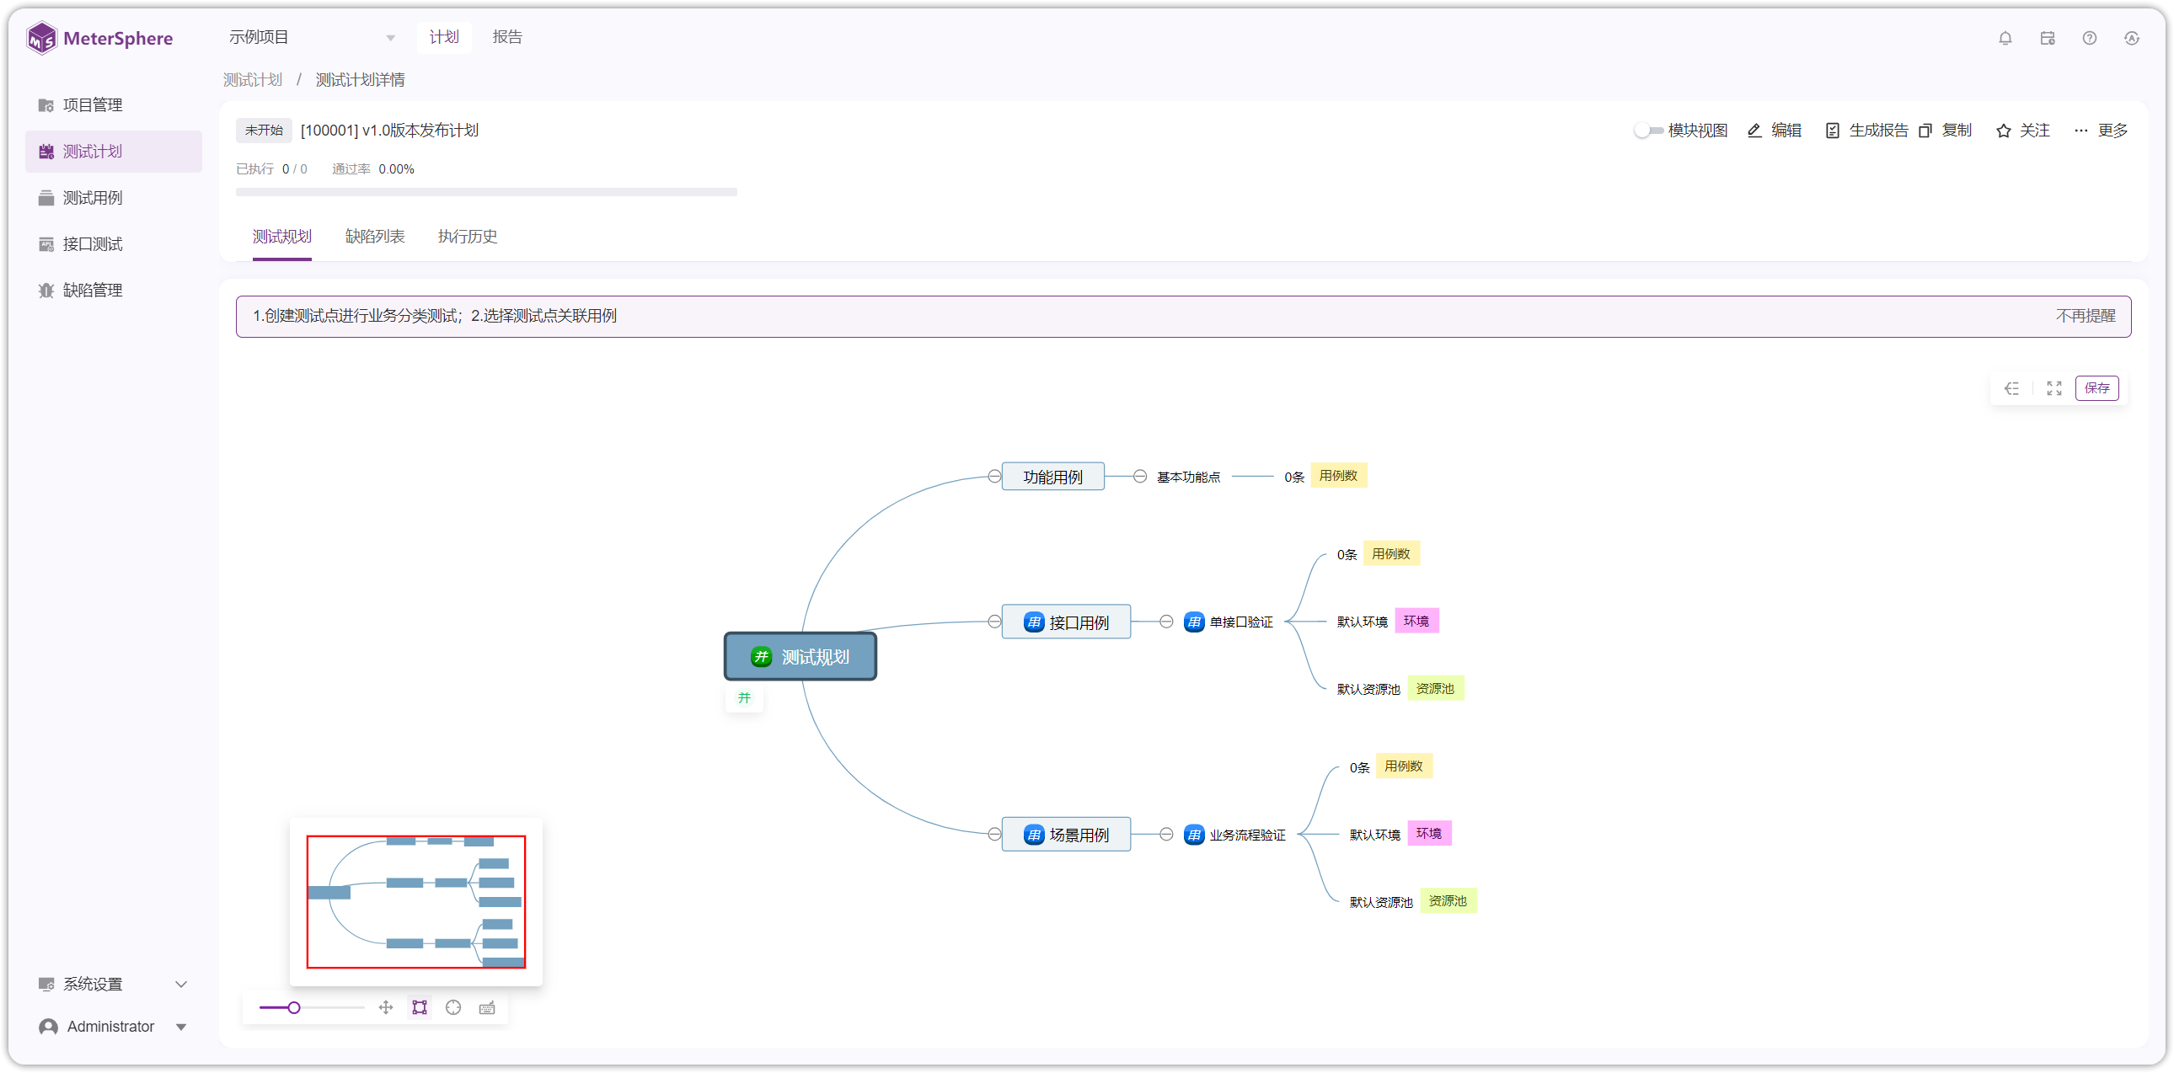The width and height of the screenshot is (2174, 1073).
Task: Dismiss hint via 不再提醒 link
Action: click(x=2085, y=316)
